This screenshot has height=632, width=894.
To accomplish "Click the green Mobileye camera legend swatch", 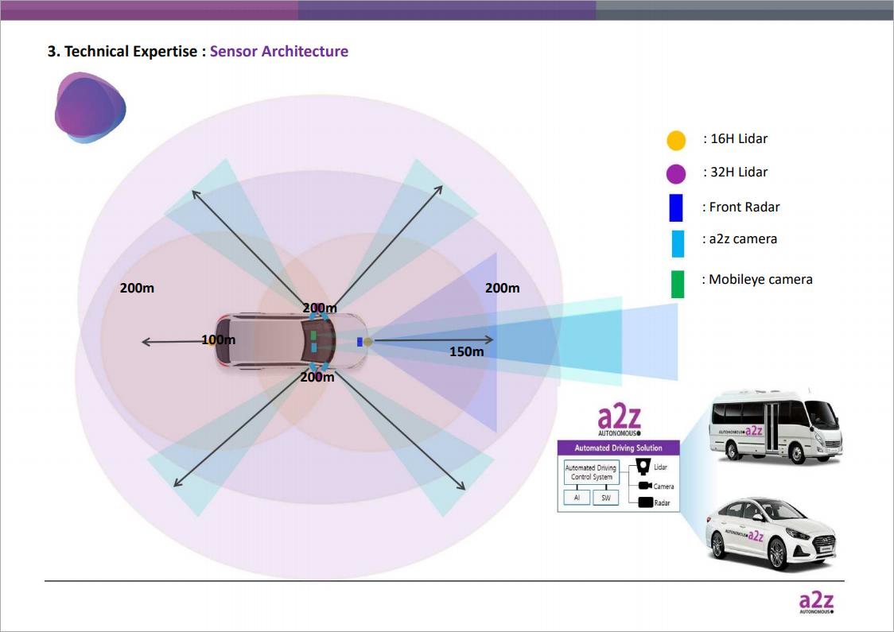I will (x=678, y=285).
